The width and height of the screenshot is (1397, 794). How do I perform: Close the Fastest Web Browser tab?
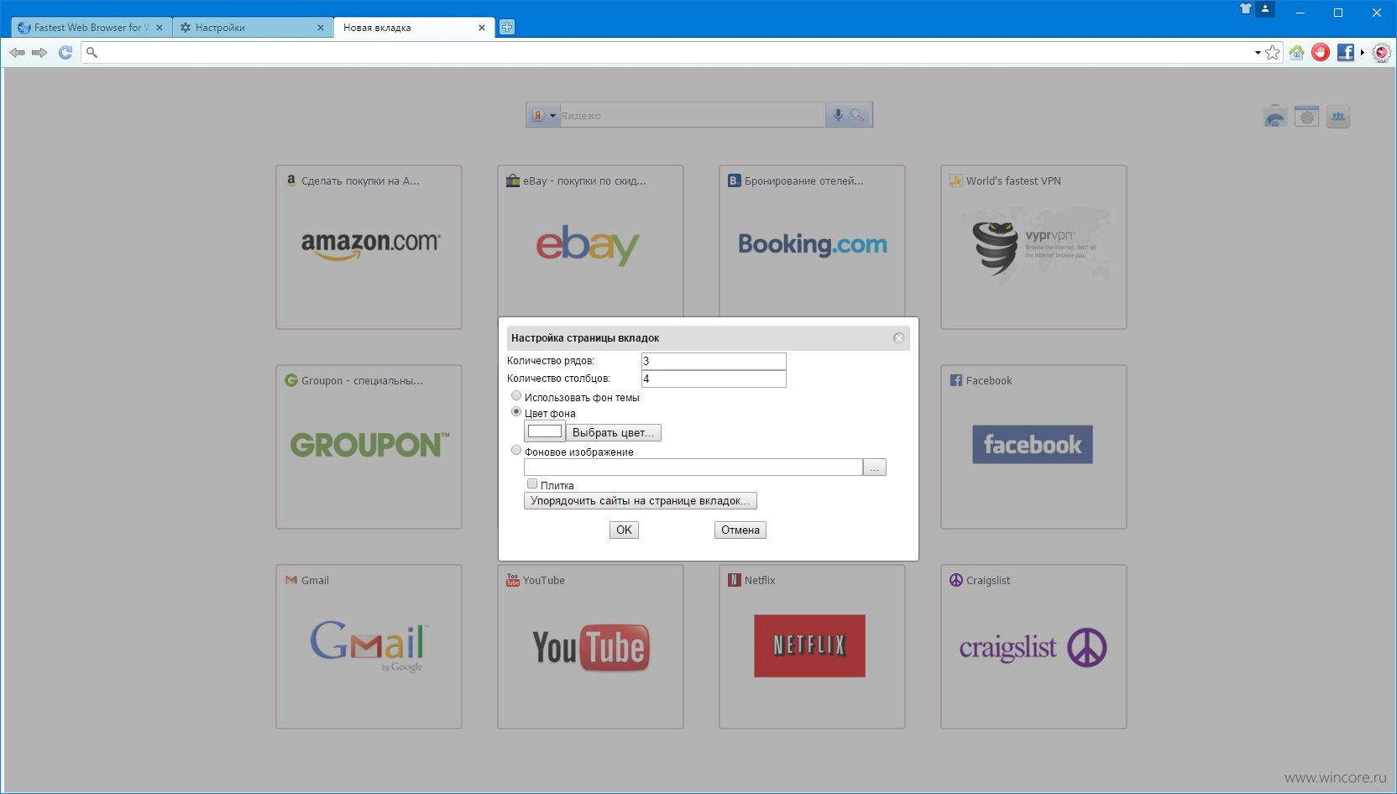coord(160,28)
